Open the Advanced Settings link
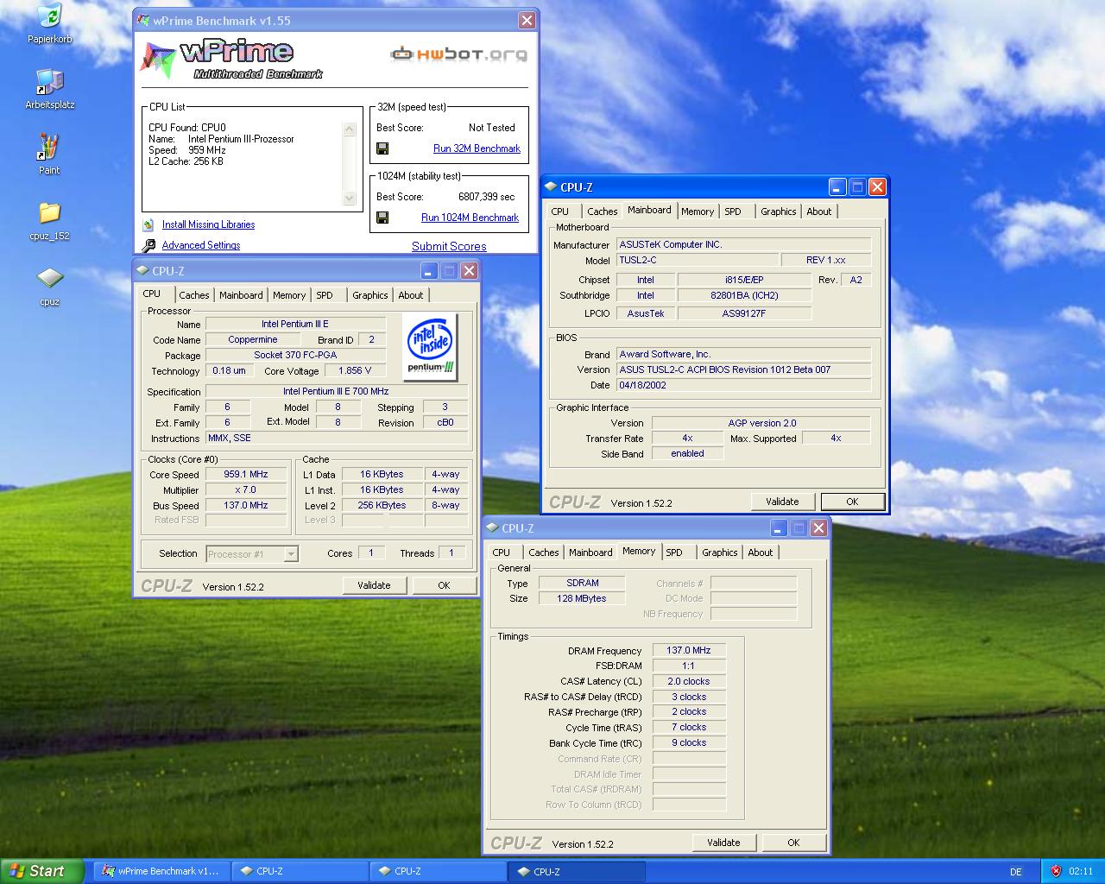Screen dimensions: 1105x884 click(x=201, y=245)
